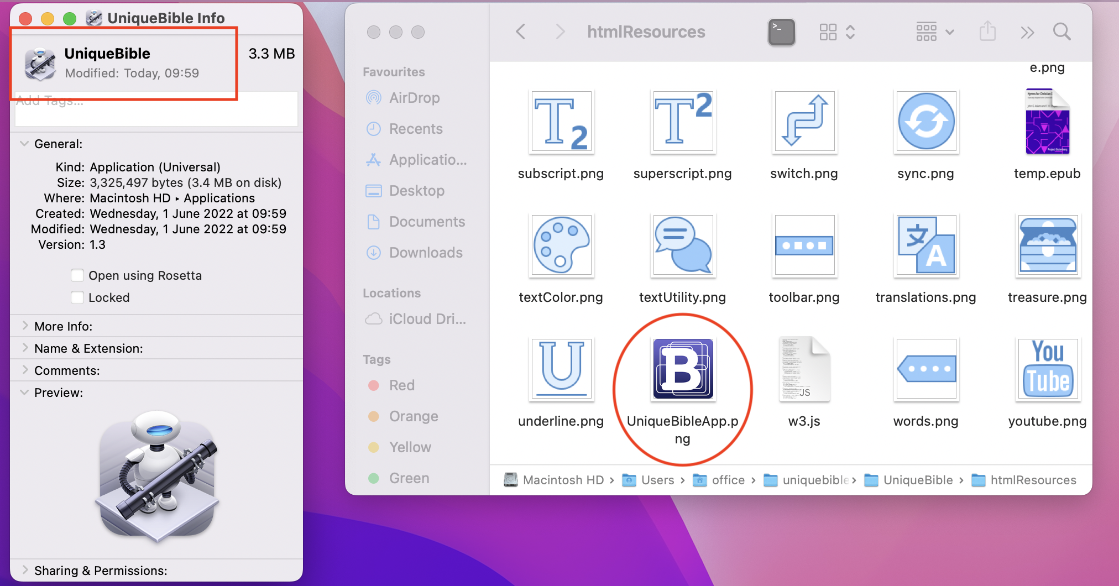Click Macintosh HD in the path bar
This screenshot has width=1119, height=586.
pos(555,480)
